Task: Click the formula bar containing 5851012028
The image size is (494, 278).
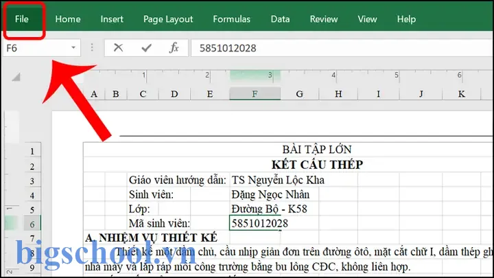Action: [x=342, y=48]
